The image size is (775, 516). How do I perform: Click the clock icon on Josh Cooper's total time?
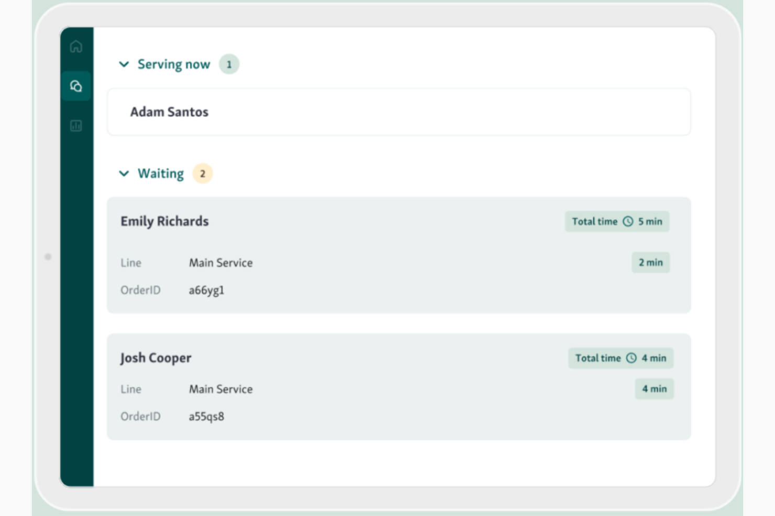coord(632,358)
